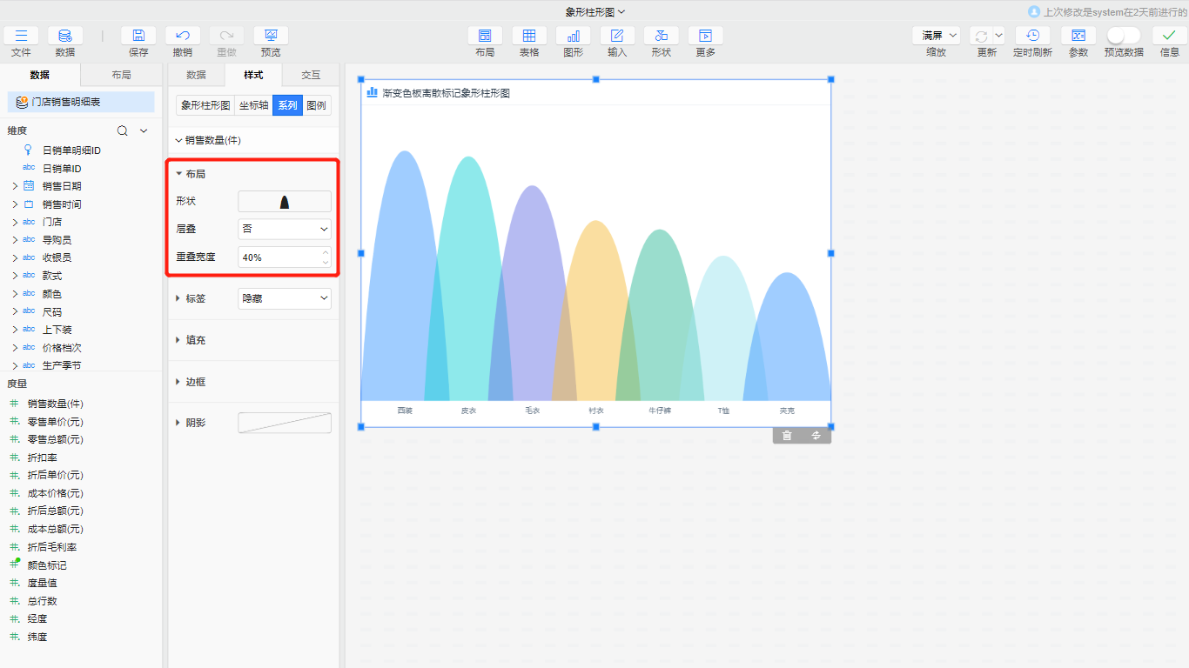This screenshot has height=668, width=1189.
Task: Click the Undo (撤销) icon
Action: 183,36
